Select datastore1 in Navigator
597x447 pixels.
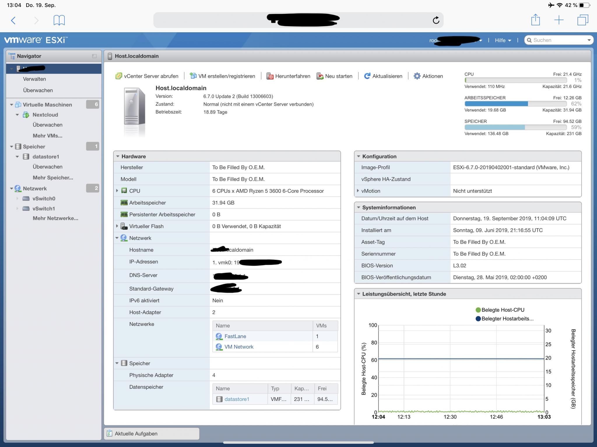[46, 157]
